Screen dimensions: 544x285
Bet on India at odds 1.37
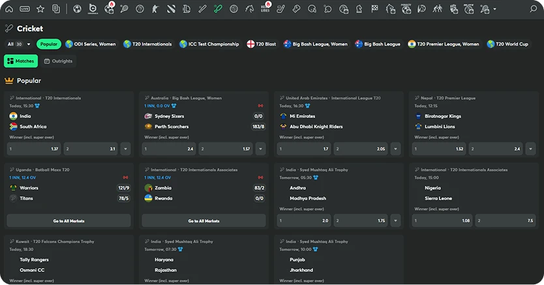coord(34,149)
